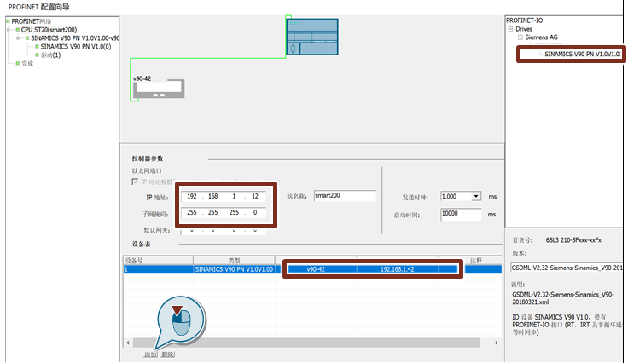Viewport: 628px width, 363px height.
Task: Select PROFINET-IO catalog root
Action: click(524, 20)
